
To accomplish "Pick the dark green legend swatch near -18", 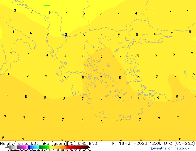I will [x=40, y=147].
